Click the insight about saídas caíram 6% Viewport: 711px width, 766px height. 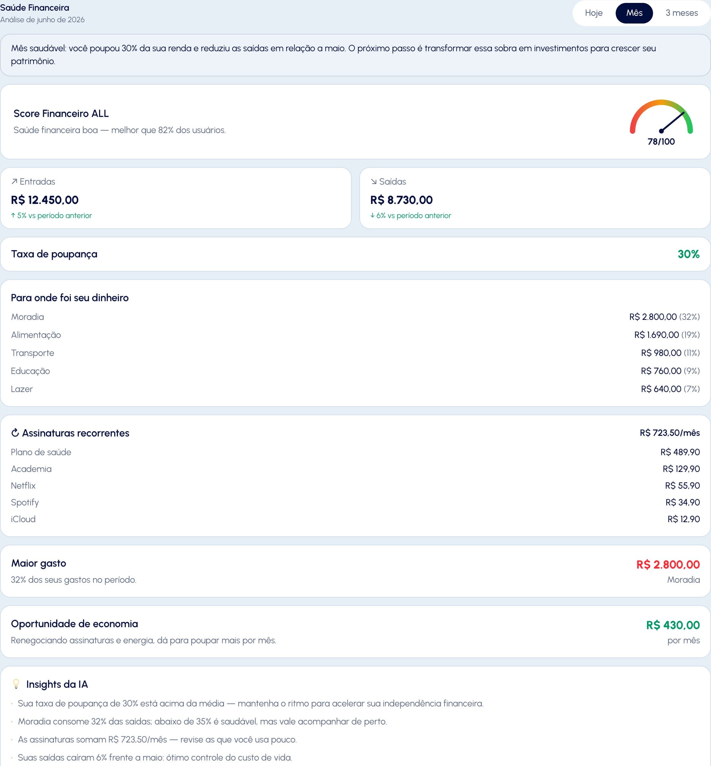point(155,758)
